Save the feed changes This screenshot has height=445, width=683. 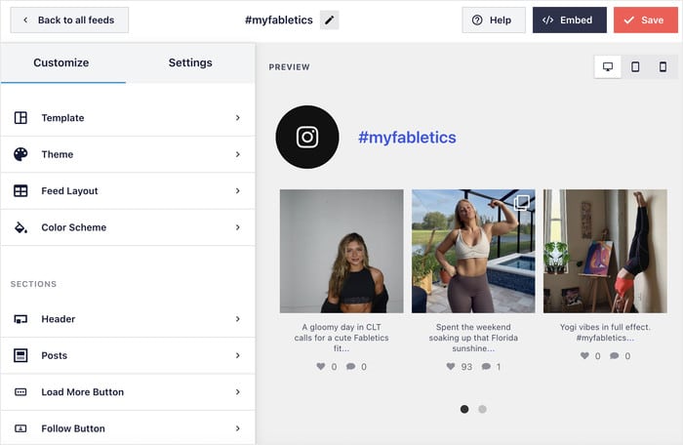[646, 20]
